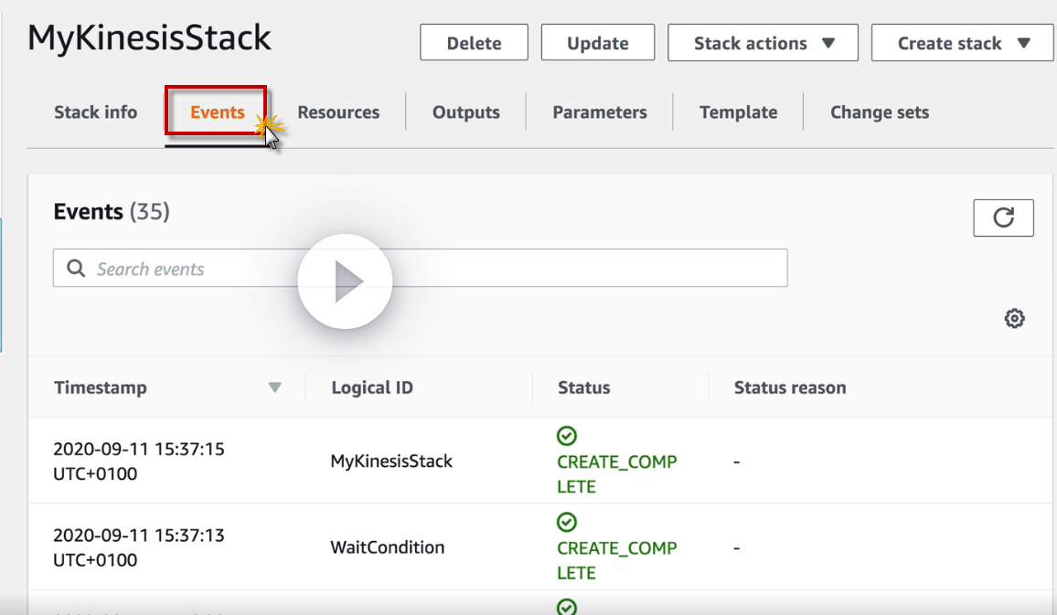This screenshot has width=1057, height=615.
Task: Click the refresh events icon button
Action: [1003, 217]
